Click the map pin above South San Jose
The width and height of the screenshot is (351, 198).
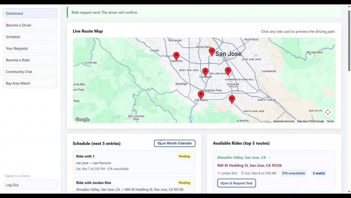232,100
